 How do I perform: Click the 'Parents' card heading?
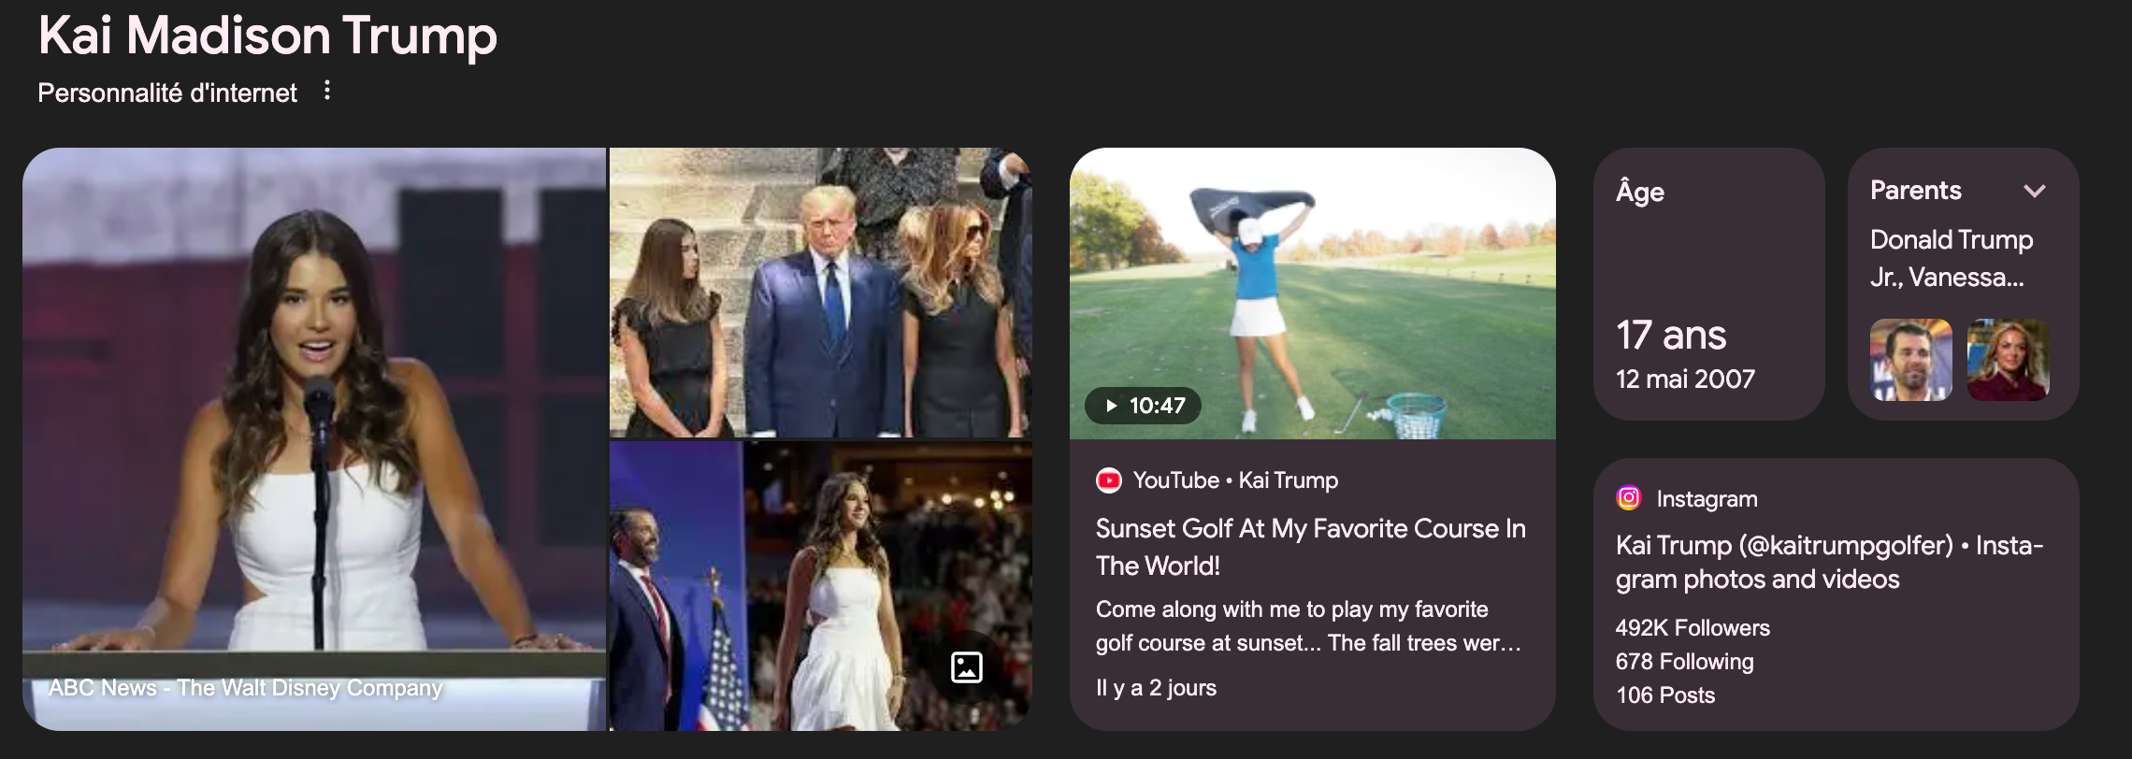1915,190
